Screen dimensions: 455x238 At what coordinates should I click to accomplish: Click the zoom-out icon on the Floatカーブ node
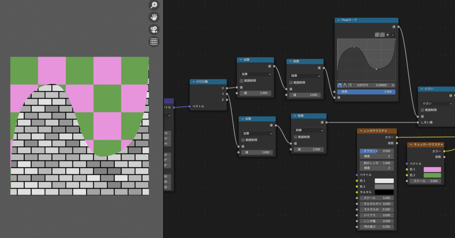click(x=382, y=35)
